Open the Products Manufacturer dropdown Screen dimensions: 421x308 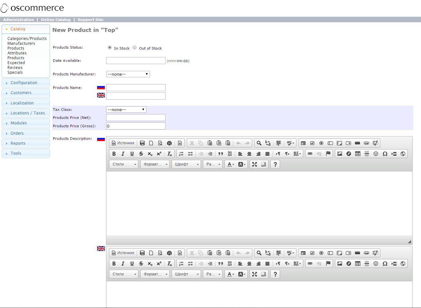[x=128, y=74]
